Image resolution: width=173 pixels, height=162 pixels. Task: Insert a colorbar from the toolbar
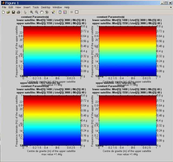tap(60, 12)
